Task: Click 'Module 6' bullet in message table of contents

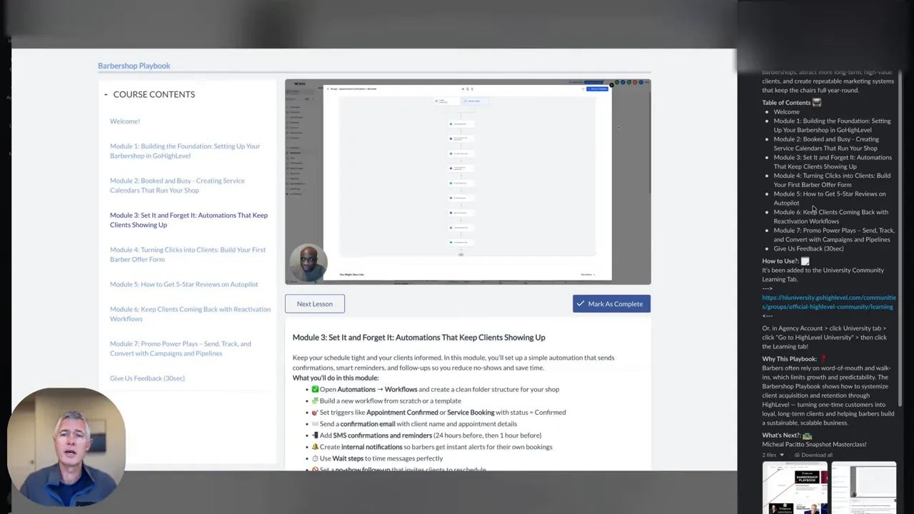Action: click(830, 216)
